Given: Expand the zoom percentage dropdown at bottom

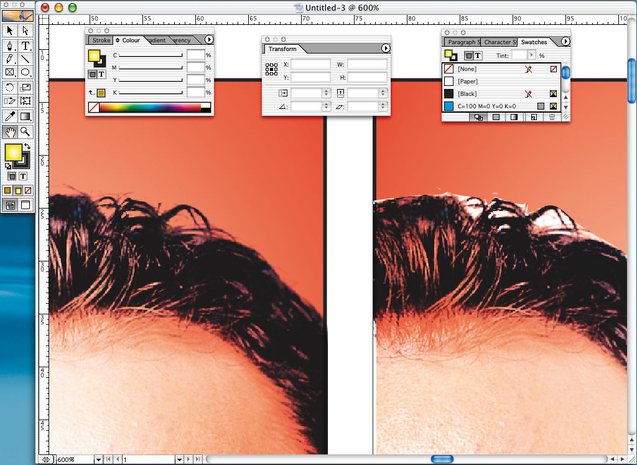Looking at the screenshot, I should click(98, 459).
